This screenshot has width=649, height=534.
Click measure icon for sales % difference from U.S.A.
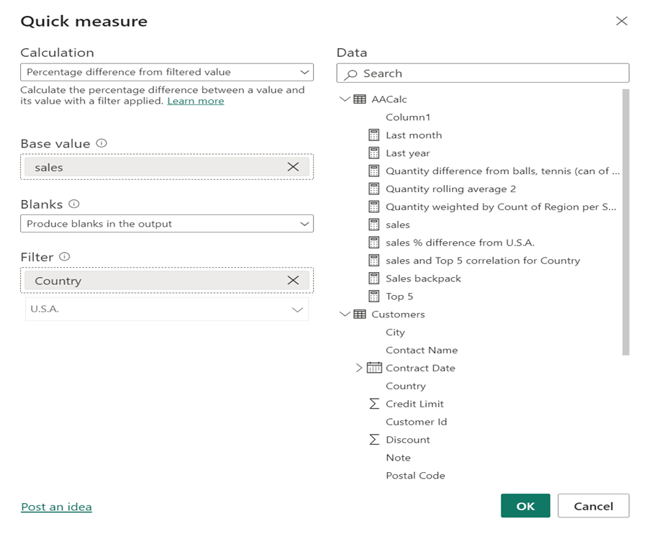pyautogui.click(x=373, y=242)
